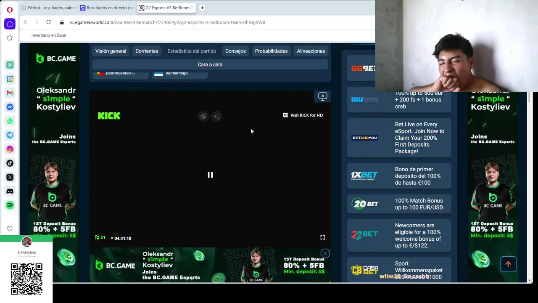Viewport: 538px width, 303px height.
Task: Select the G2 Esports VS BetBoom tab
Action: 166,8
